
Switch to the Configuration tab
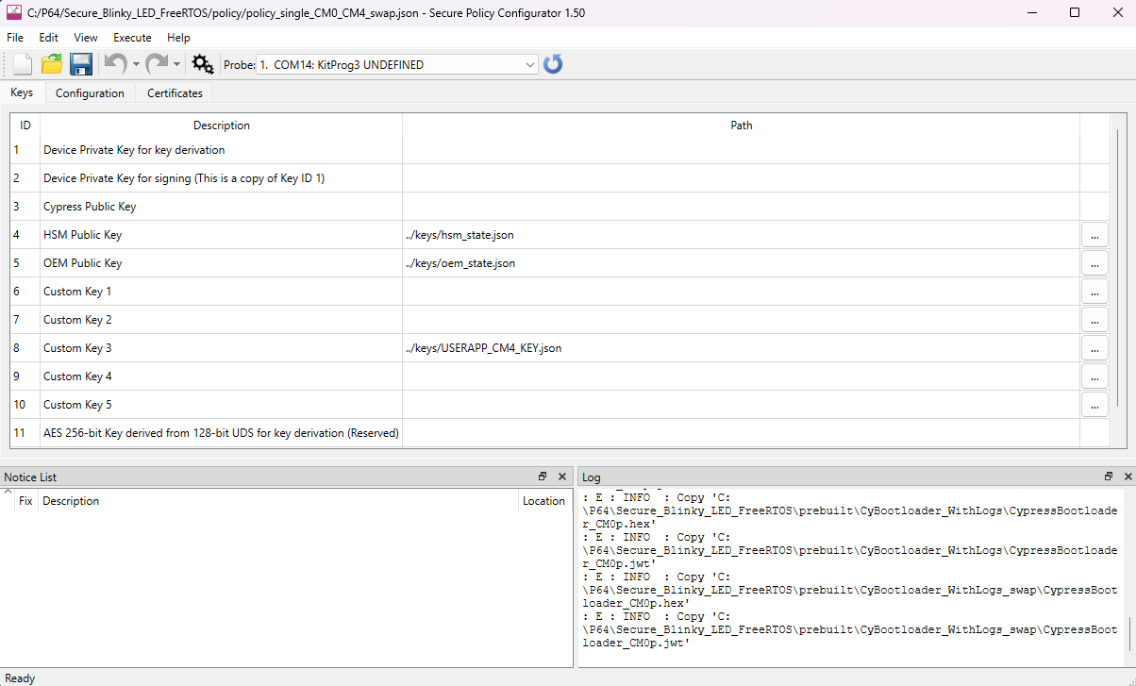coord(90,93)
